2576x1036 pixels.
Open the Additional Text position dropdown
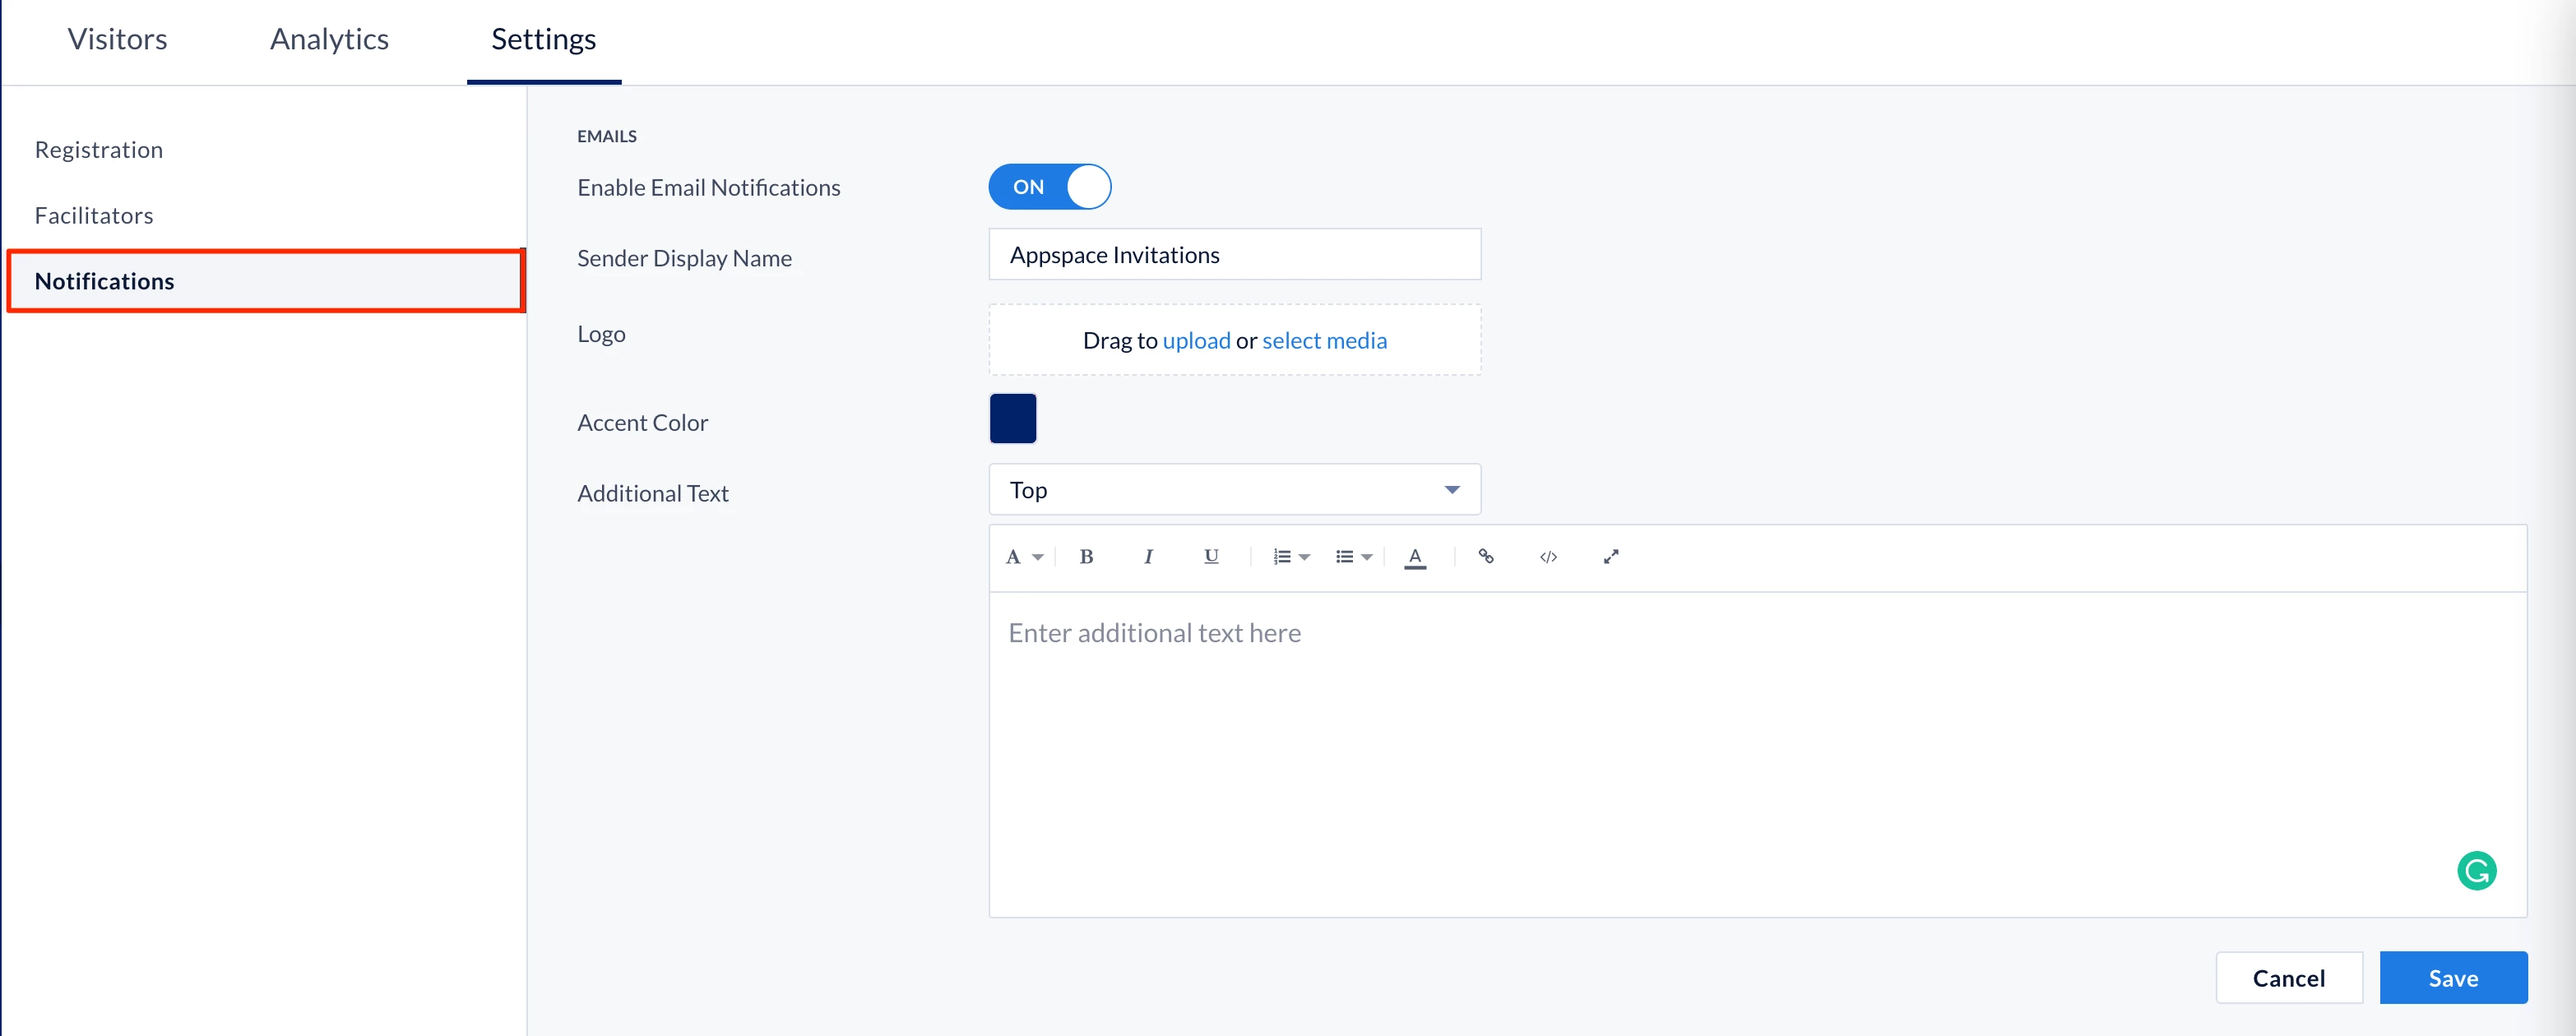point(1234,490)
